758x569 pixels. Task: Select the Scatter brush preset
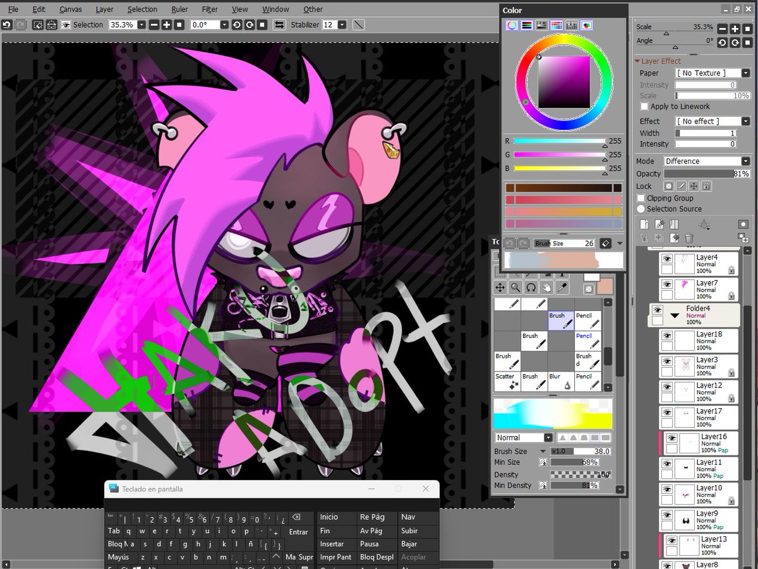(x=507, y=381)
